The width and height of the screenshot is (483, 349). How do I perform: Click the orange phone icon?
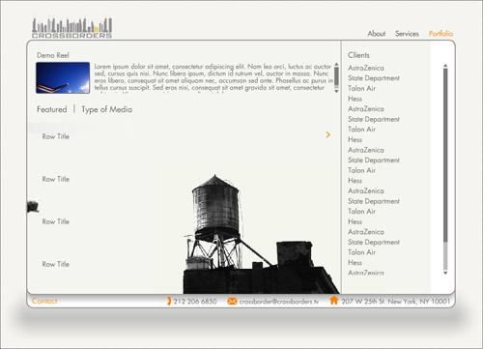click(169, 301)
